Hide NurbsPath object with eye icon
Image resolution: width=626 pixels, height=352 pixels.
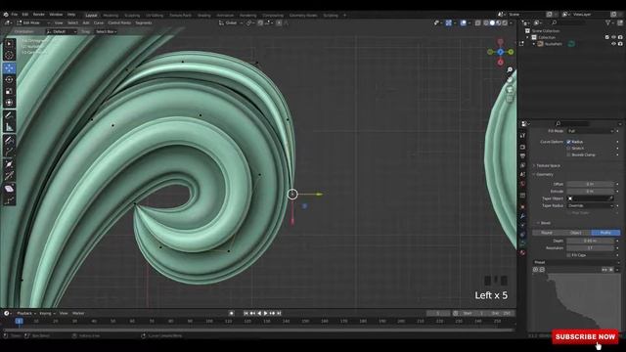[613, 44]
